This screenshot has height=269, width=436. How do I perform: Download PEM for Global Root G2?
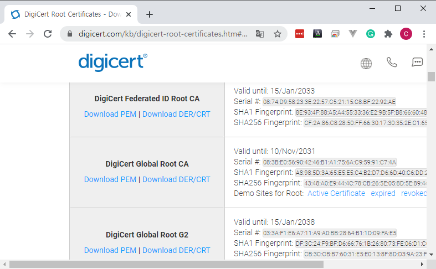coord(110,250)
